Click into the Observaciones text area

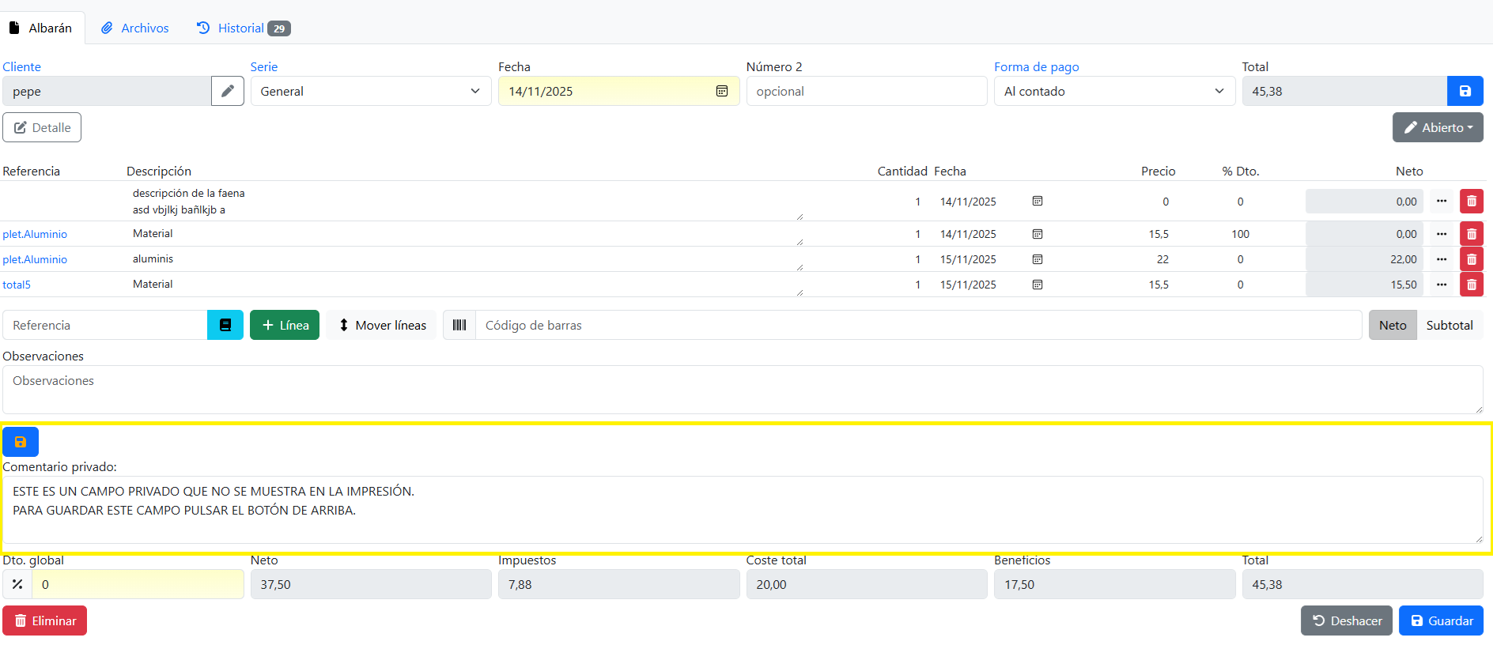coord(742,390)
